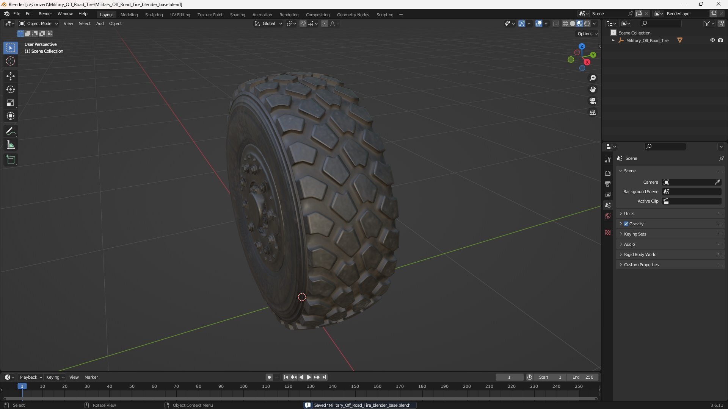Switch perspective/orthographic grid icon
This screenshot has width=728, height=409.
pos(593,112)
